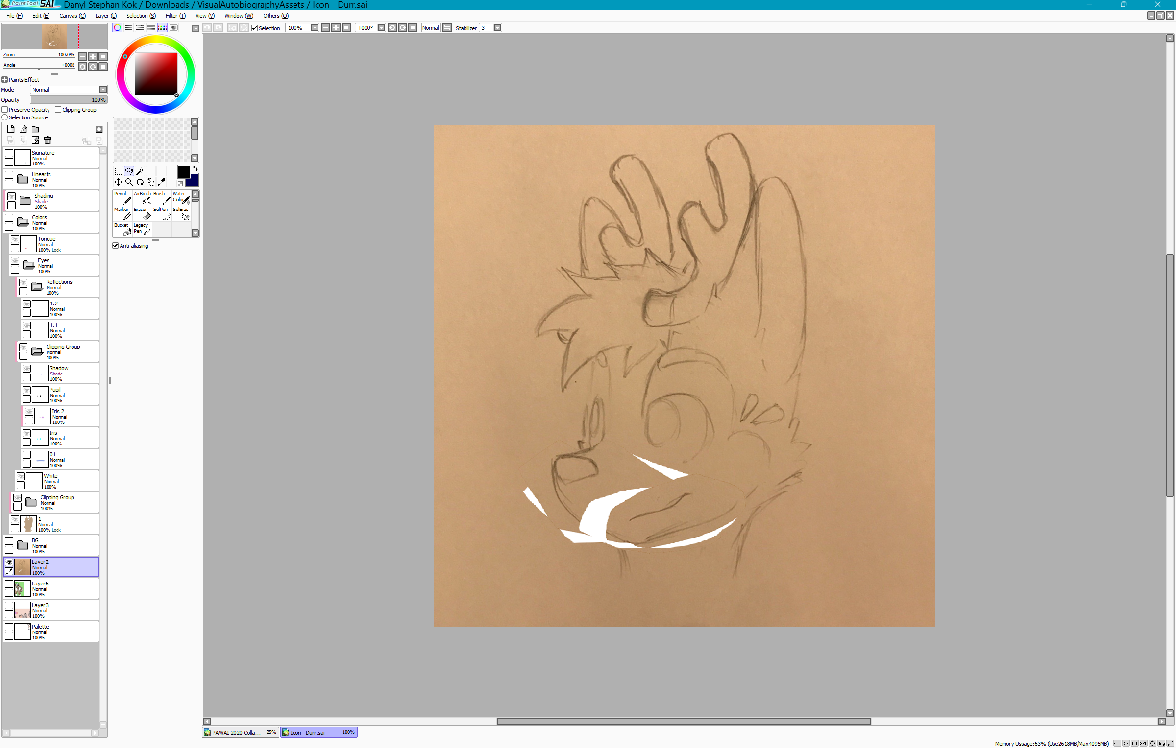Open the Filter menu

(x=175, y=16)
